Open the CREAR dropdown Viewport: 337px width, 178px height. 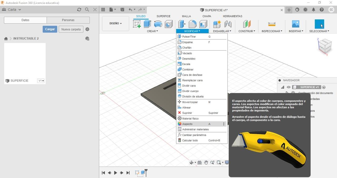[x=152, y=31]
